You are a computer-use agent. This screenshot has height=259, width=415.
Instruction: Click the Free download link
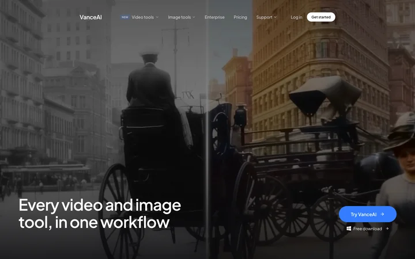[367, 228]
